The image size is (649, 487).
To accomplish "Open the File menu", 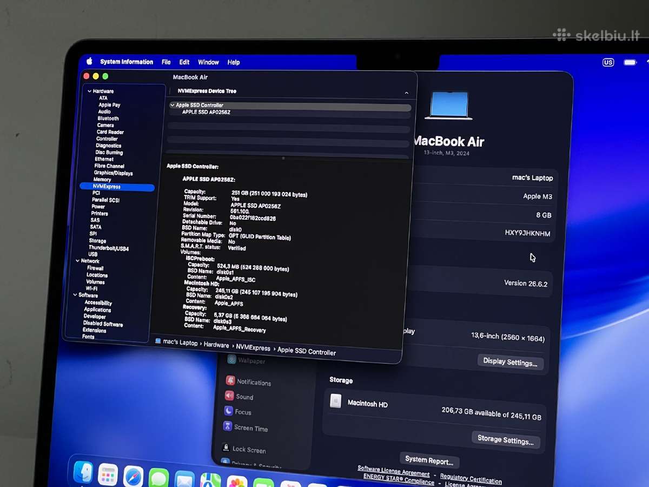I will (166, 62).
